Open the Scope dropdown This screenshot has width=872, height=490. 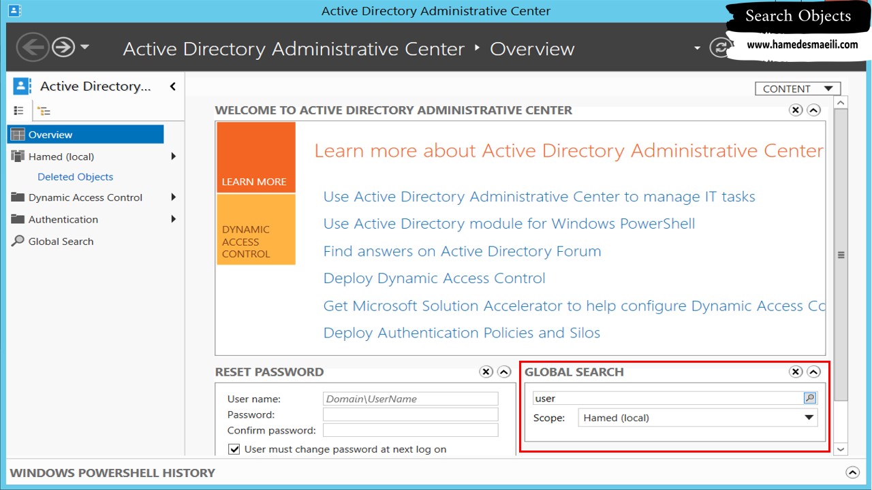pos(698,418)
